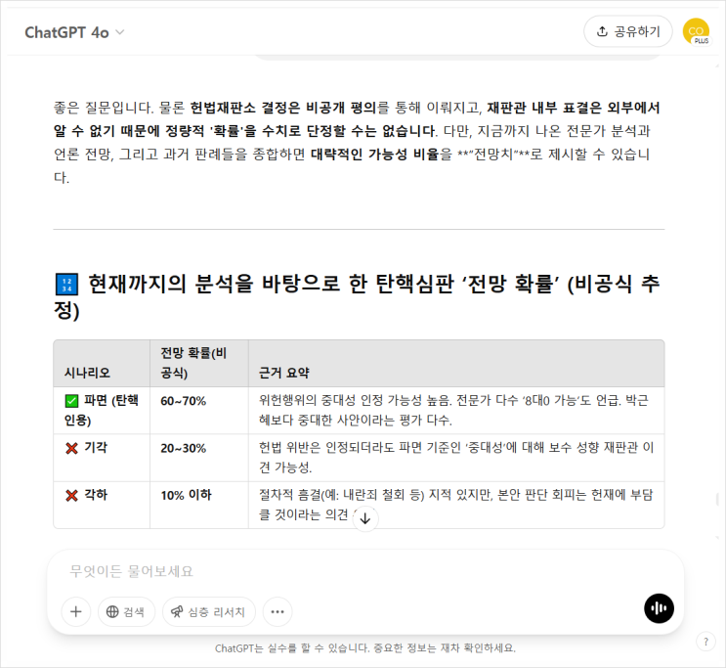Screen dimensions: 726x668
Task: Click the 각하 scenario cell
Action: (x=102, y=505)
